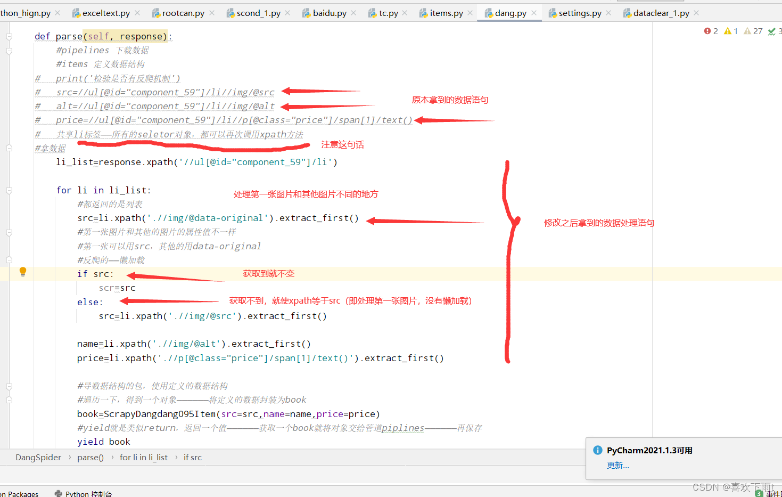Switch to the items.py tab

tap(447, 13)
